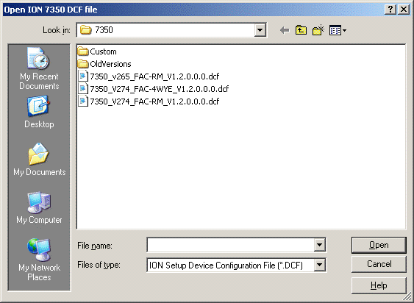The height and width of the screenshot is (303, 414).
Task: Select file 7350_v265_FAC-RM_V1.2.0.0.0.dcf
Action: (149, 76)
